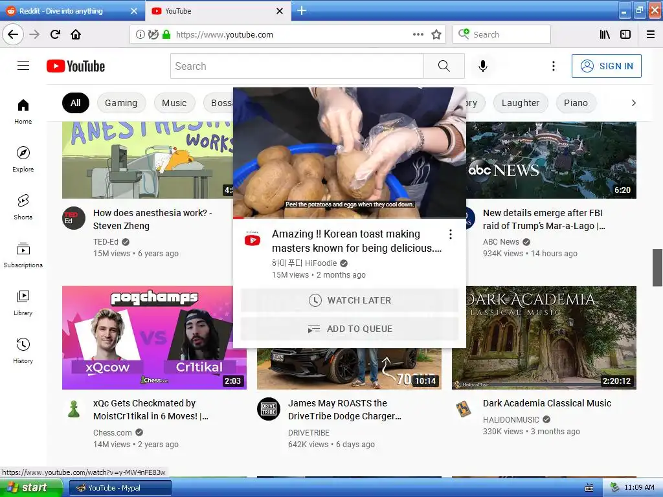663x497 pixels.
Task: Open the DRIVETRIBE channel avatar
Action: pyautogui.click(x=269, y=409)
